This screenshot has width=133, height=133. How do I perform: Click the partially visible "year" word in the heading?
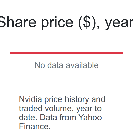tap(119, 24)
